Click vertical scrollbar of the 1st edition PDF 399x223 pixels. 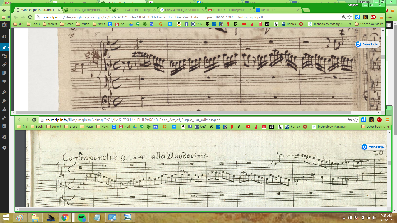pyautogui.click(x=390, y=163)
